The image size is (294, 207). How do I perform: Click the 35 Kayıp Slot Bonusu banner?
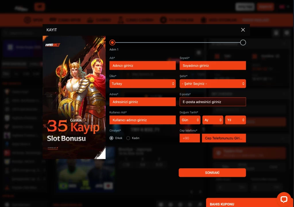pyautogui.click(x=74, y=97)
